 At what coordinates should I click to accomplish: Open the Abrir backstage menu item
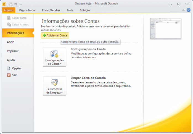coord(10,42)
